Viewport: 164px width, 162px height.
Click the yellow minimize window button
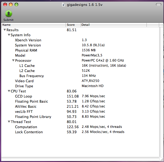pyautogui.click(x=11, y=5)
